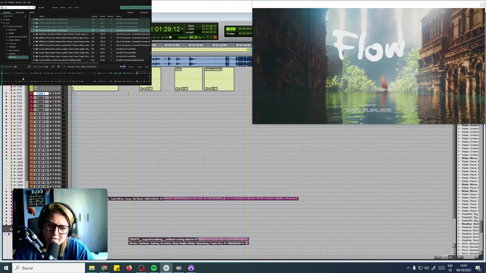Open the purple Avid app on taskbar
Screen dimensions: 486x273
(x=191, y=268)
